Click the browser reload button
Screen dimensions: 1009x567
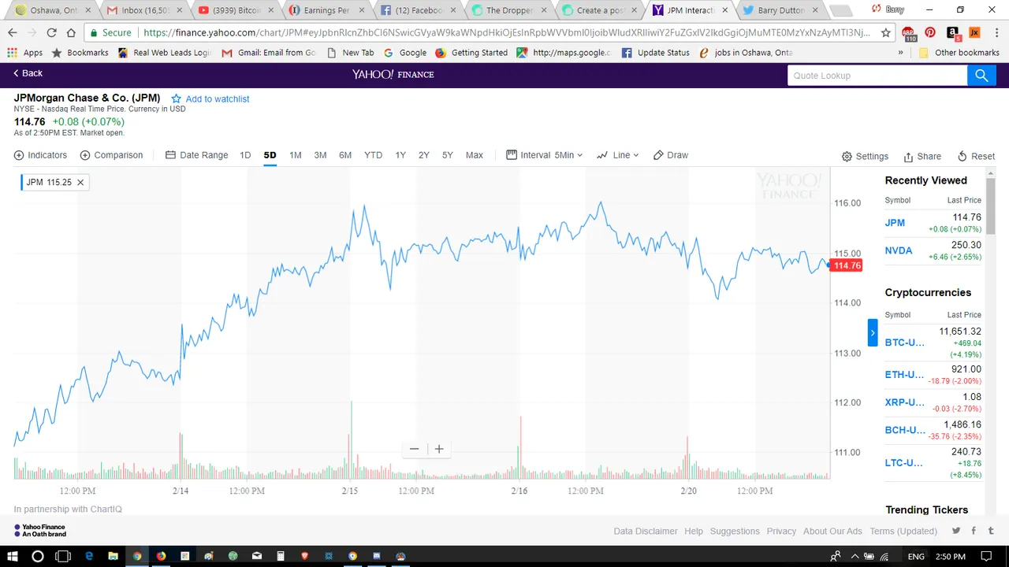51,33
